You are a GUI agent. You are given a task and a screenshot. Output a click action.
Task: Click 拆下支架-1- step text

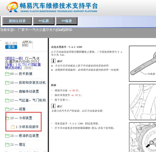(62, 100)
